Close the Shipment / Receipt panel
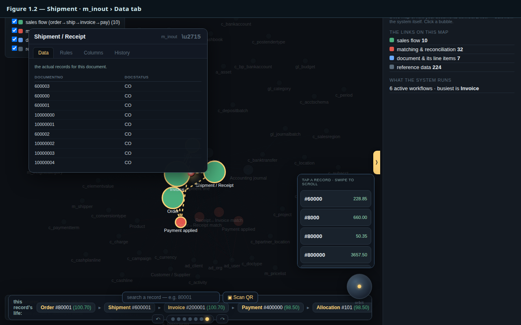Image resolution: width=521 pixels, height=325 pixels. click(191, 37)
